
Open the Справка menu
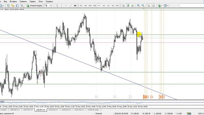coord(49,1)
